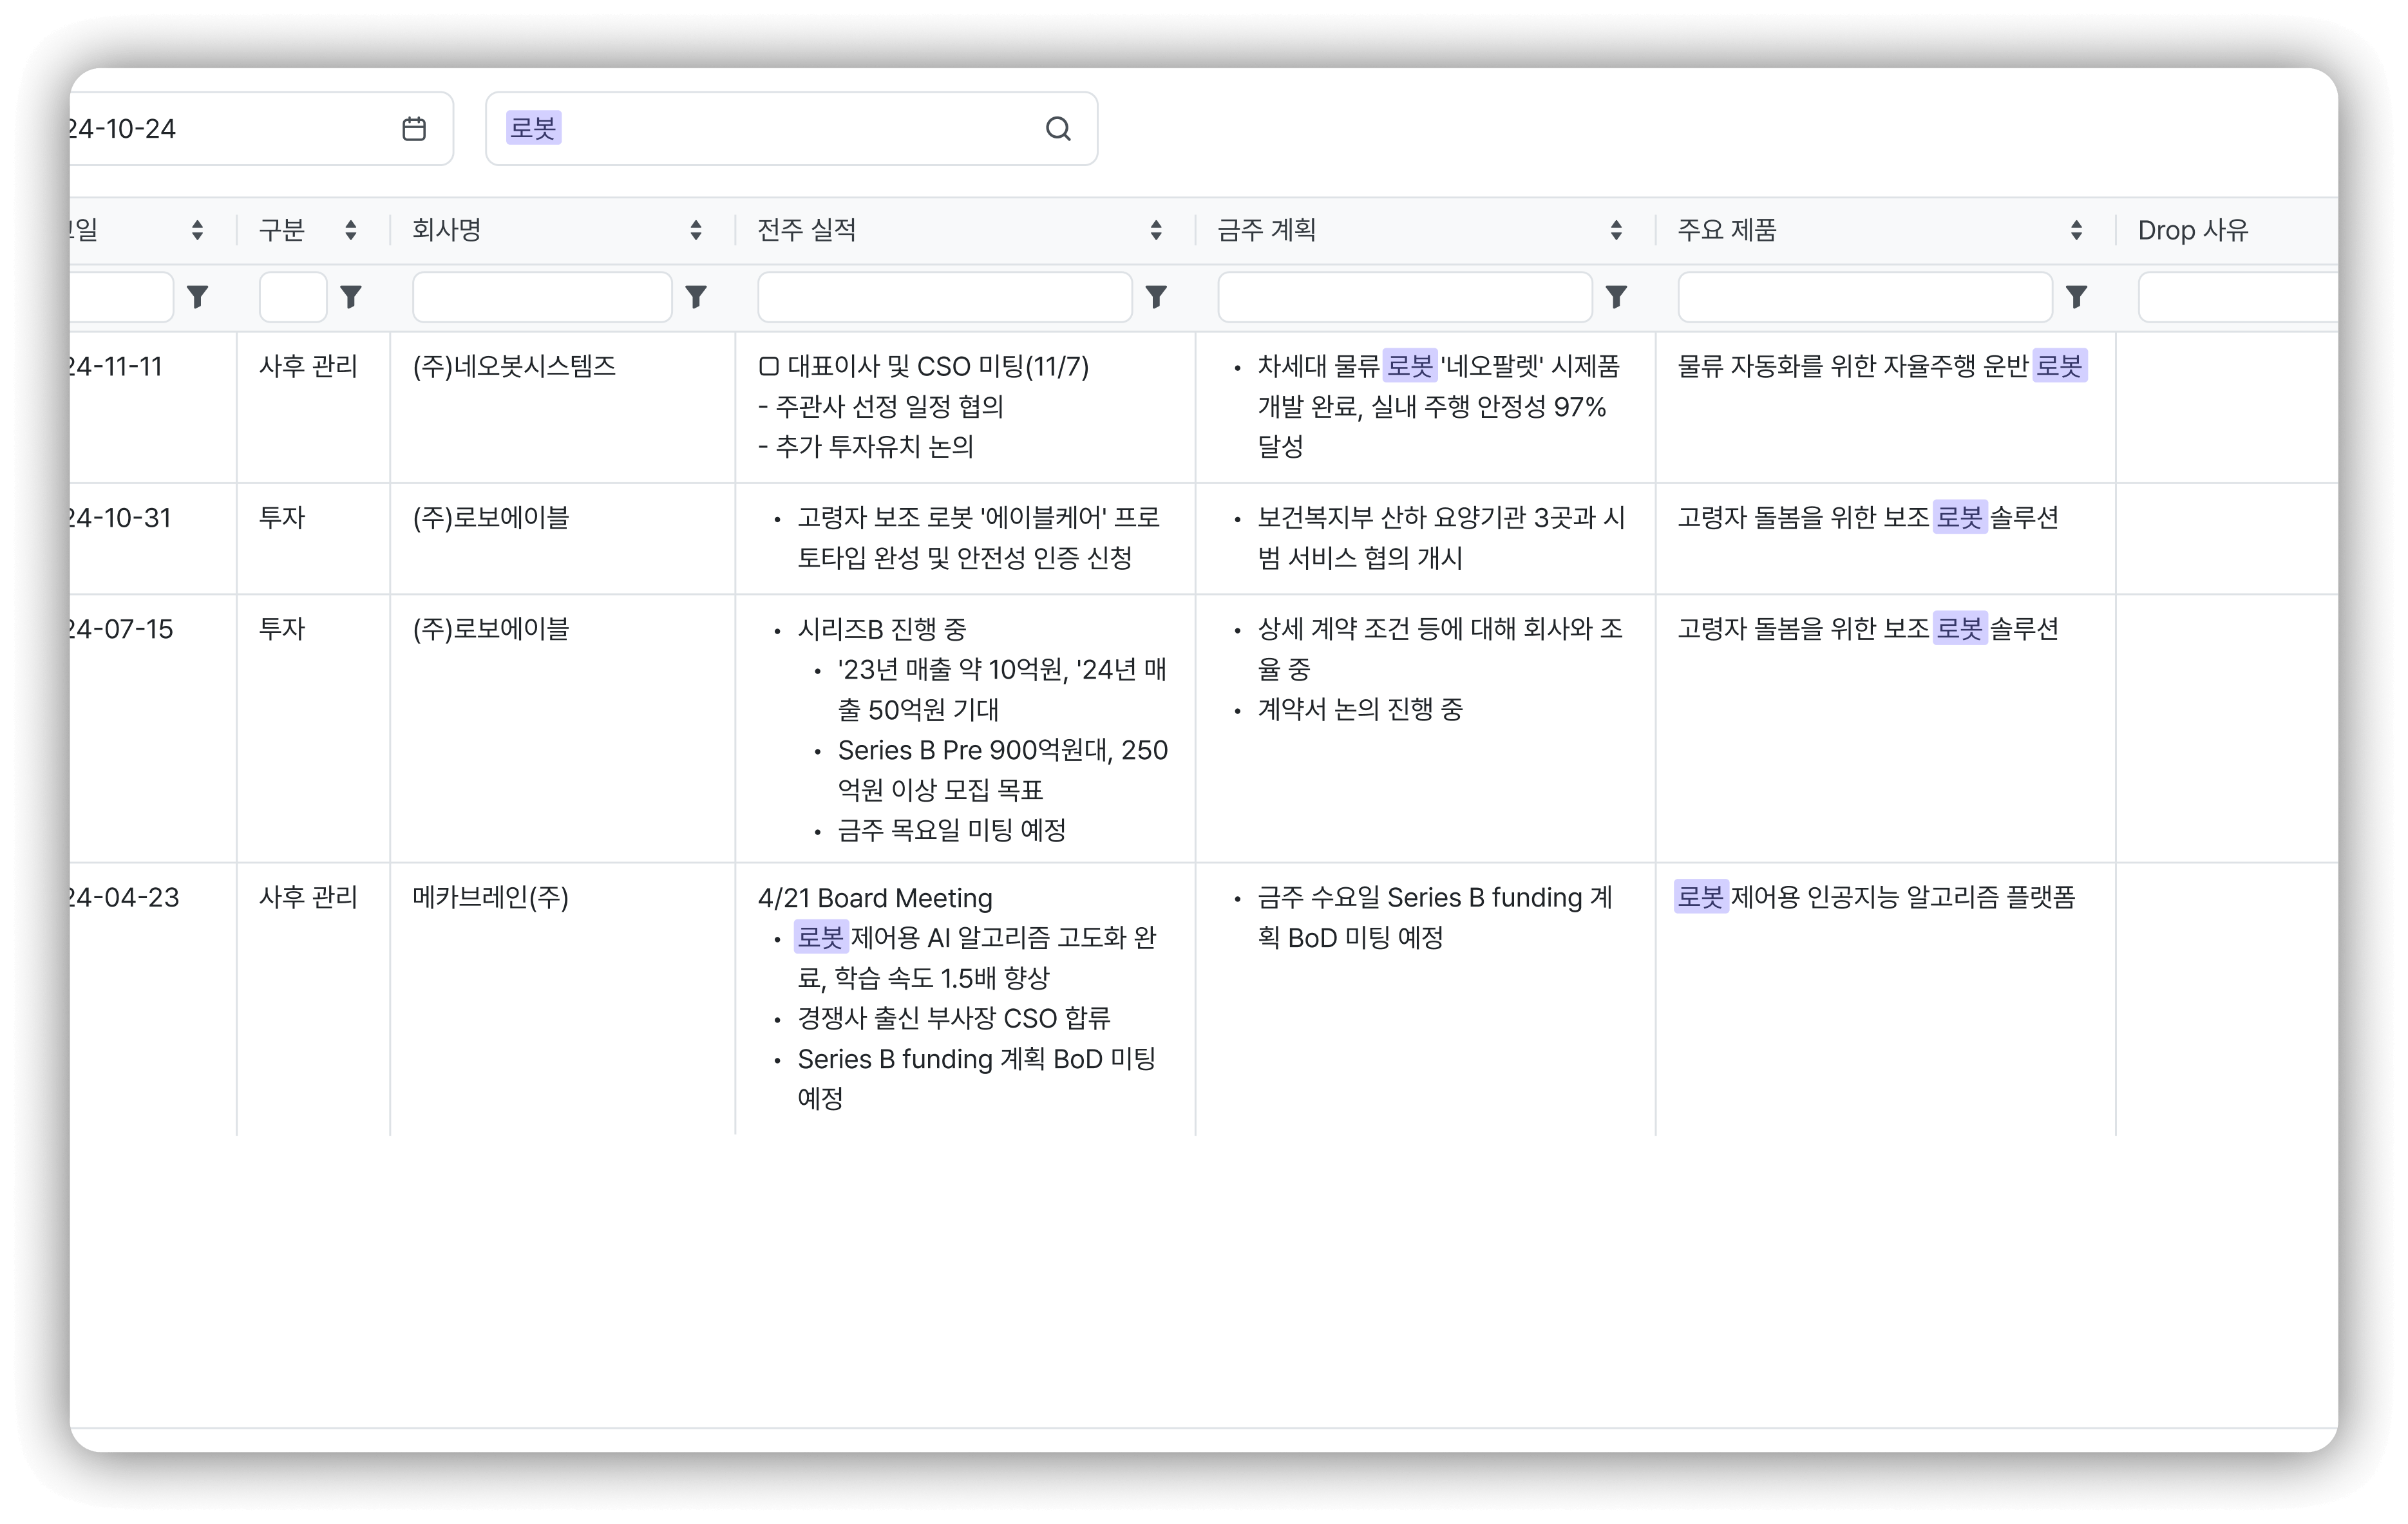Sort the 금주 계획 column
This screenshot has width=2408, height=1524.
pyautogui.click(x=1616, y=230)
